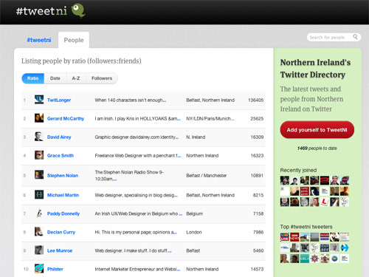Viewport: 369px width, 277px height.
Task: Sort the list by Ratio
Action: pyautogui.click(x=33, y=78)
